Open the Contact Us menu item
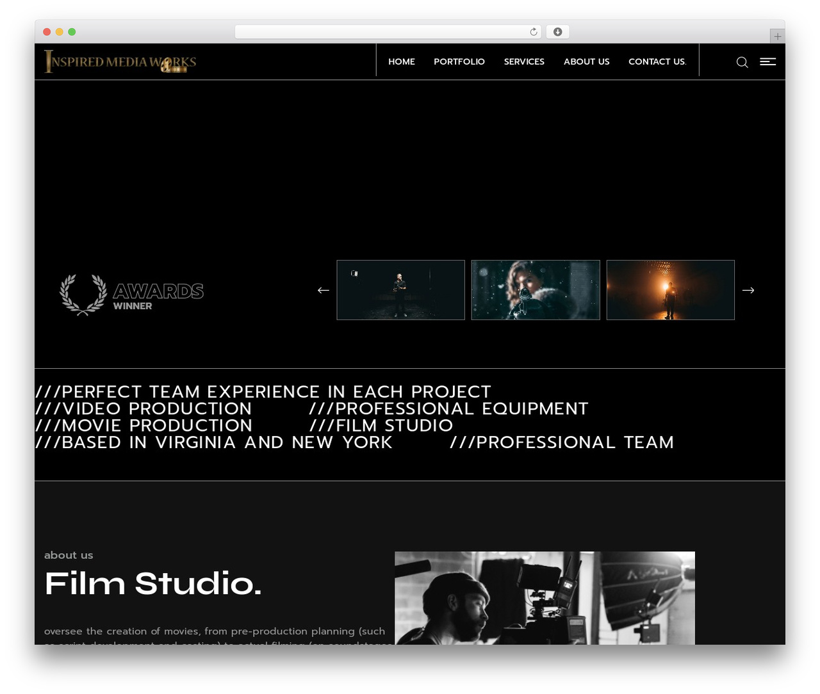 click(x=657, y=61)
